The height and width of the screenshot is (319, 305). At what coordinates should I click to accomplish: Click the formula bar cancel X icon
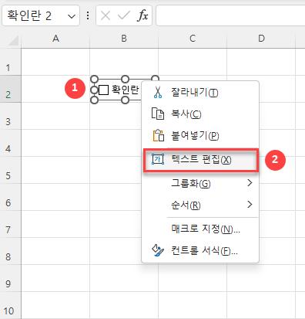coord(106,16)
